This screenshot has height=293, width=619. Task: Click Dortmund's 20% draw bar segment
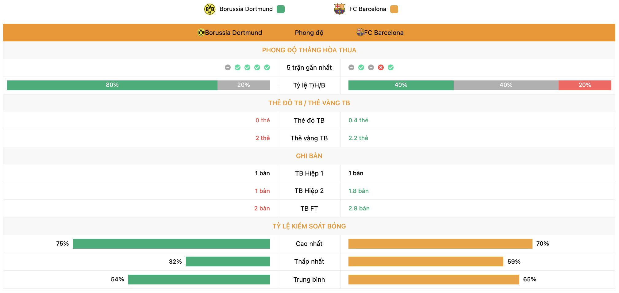point(244,85)
